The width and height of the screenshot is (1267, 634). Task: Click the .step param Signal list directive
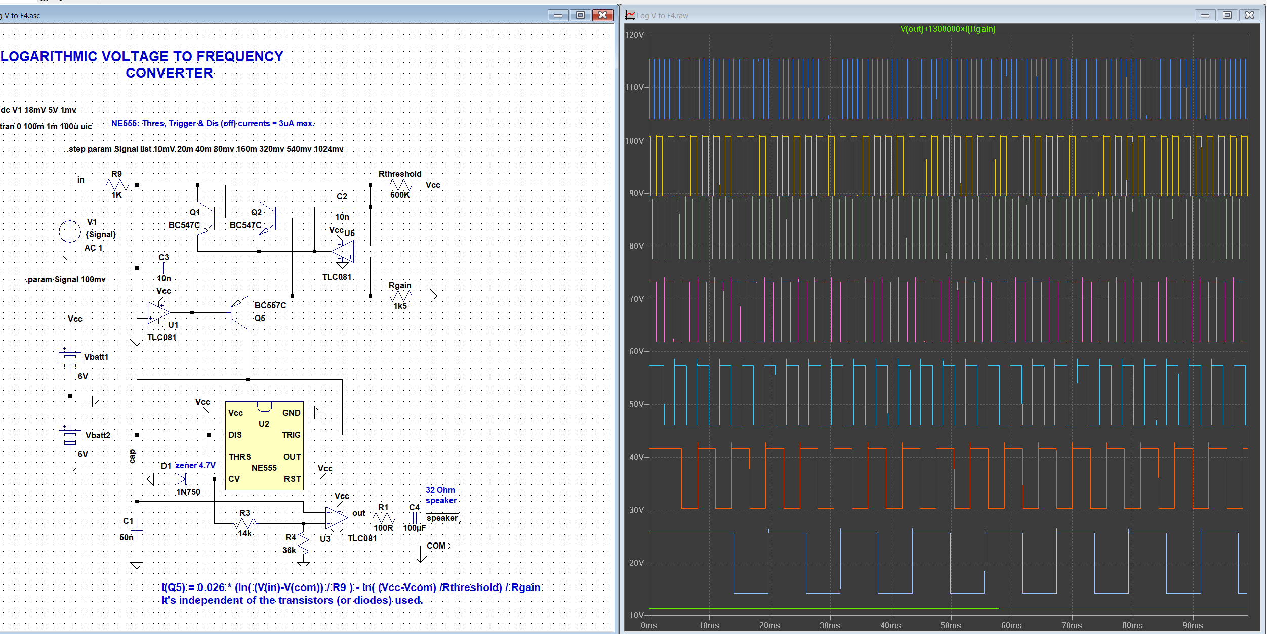point(205,149)
